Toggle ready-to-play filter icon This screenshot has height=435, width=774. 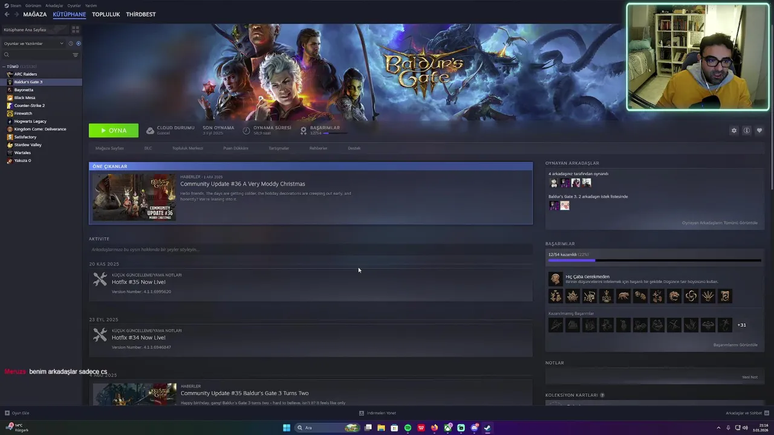click(x=78, y=43)
